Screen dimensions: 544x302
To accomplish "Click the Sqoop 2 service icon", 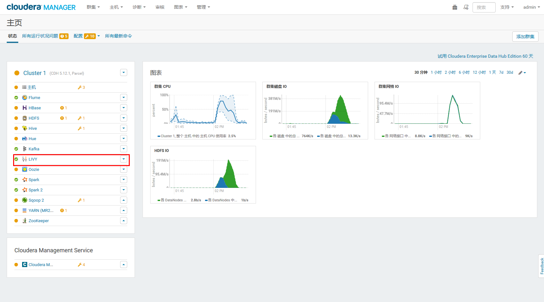I will click(25, 200).
